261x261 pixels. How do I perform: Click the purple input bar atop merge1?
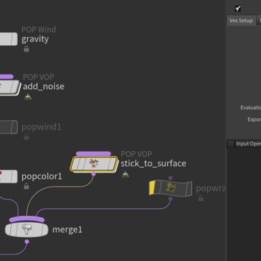pyautogui.click(x=26, y=219)
